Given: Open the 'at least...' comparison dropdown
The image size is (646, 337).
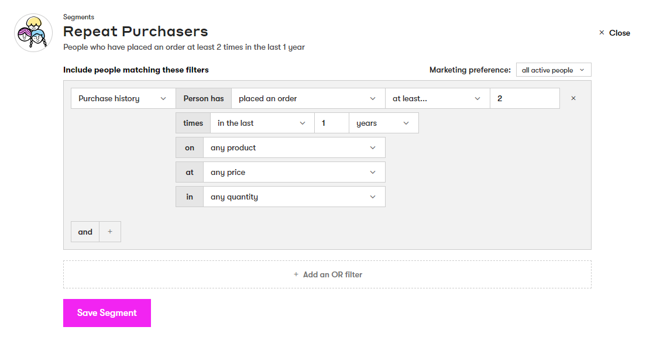Looking at the screenshot, I should 437,98.
